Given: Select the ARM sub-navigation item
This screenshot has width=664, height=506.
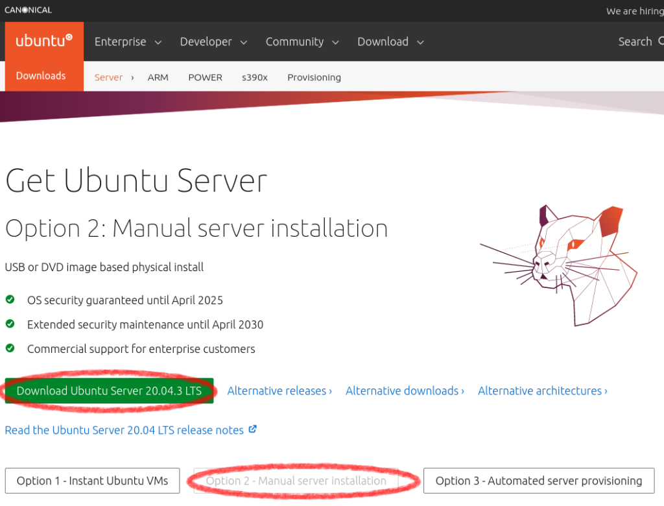Looking at the screenshot, I should 158,78.
